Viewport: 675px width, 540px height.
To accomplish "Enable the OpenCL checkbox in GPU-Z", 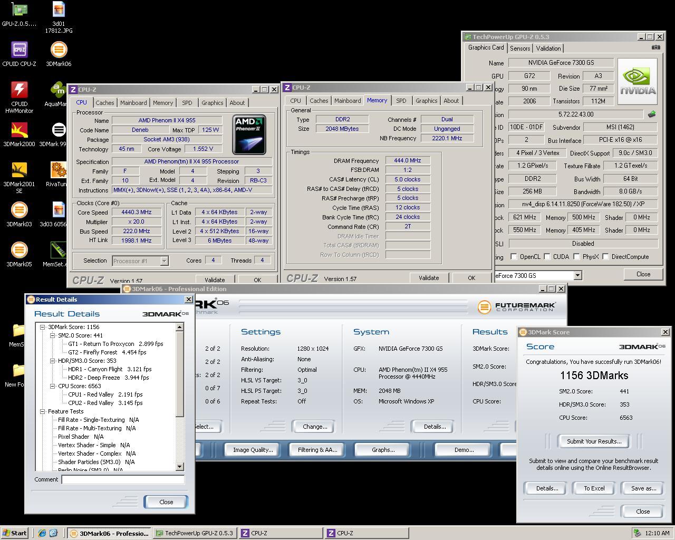I will pyautogui.click(x=514, y=257).
